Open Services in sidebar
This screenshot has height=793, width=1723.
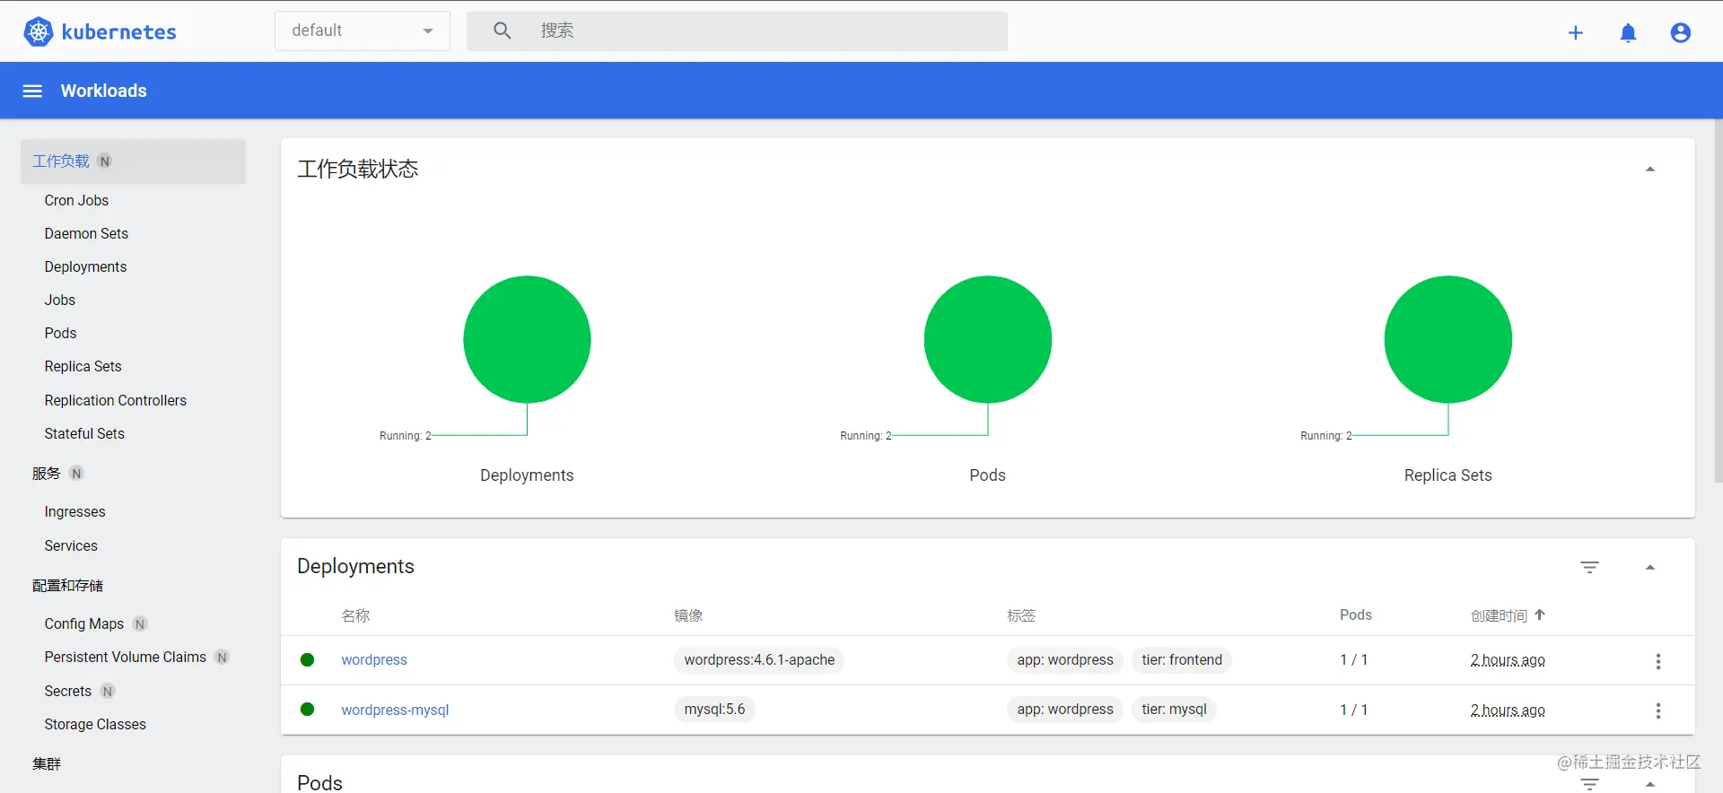click(x=71, y=545)
